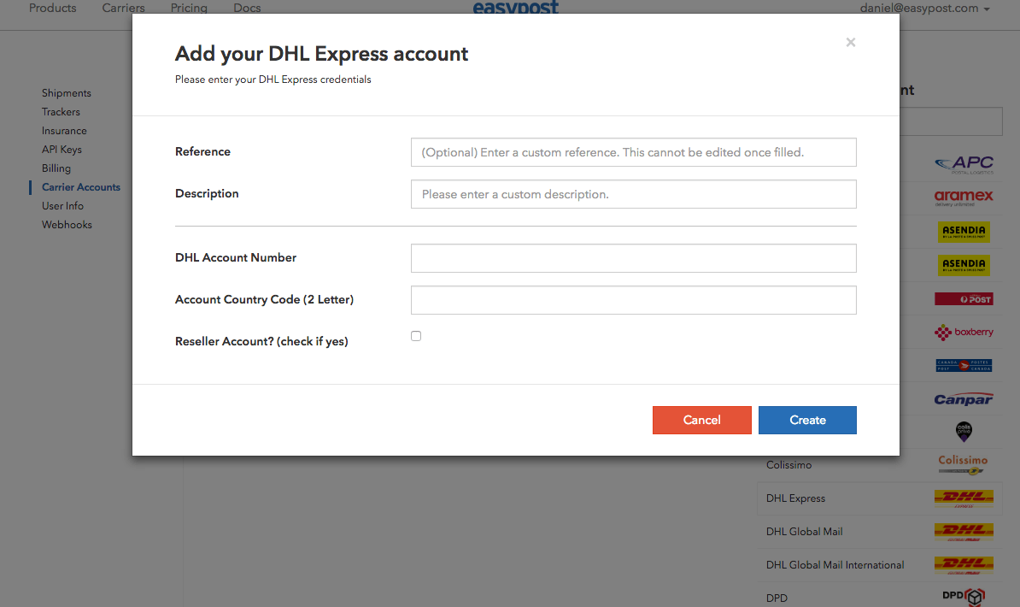1020x607 pixels.
Task: Select the DHL Express carrier row text
Action: [795, 498]
